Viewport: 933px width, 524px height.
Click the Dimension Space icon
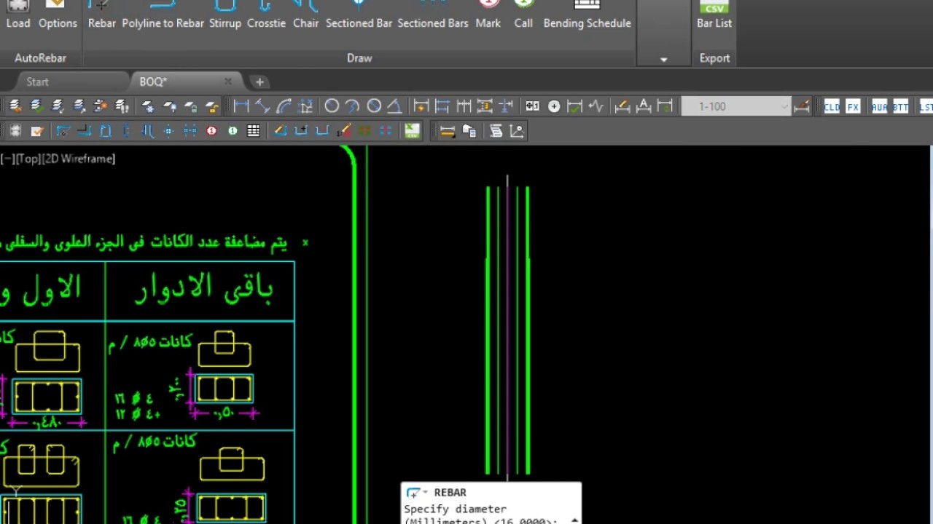click(x=485, y=106)
